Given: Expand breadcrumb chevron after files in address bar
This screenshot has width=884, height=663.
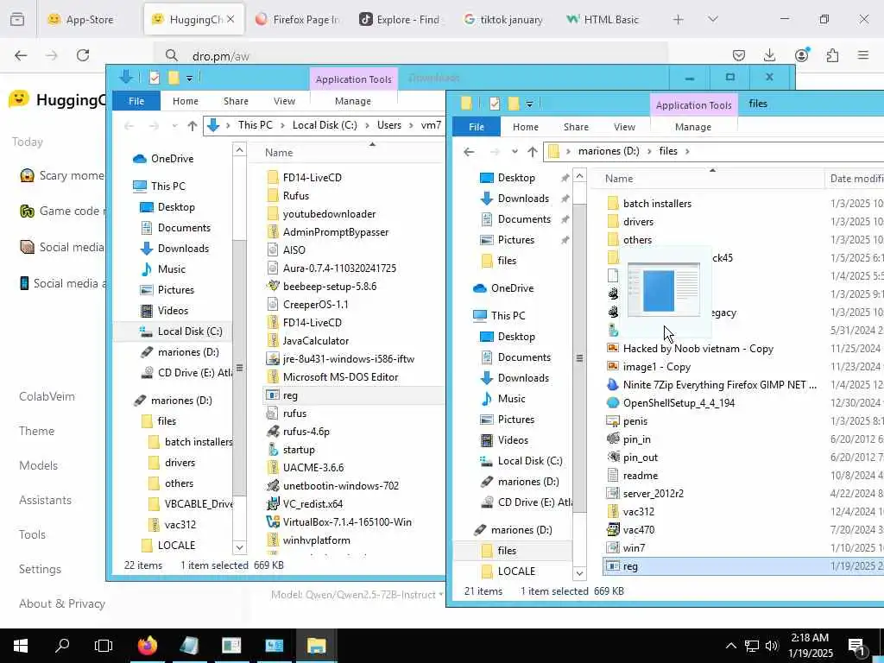Looking at the screenshot, I should (x=687, y=151).
